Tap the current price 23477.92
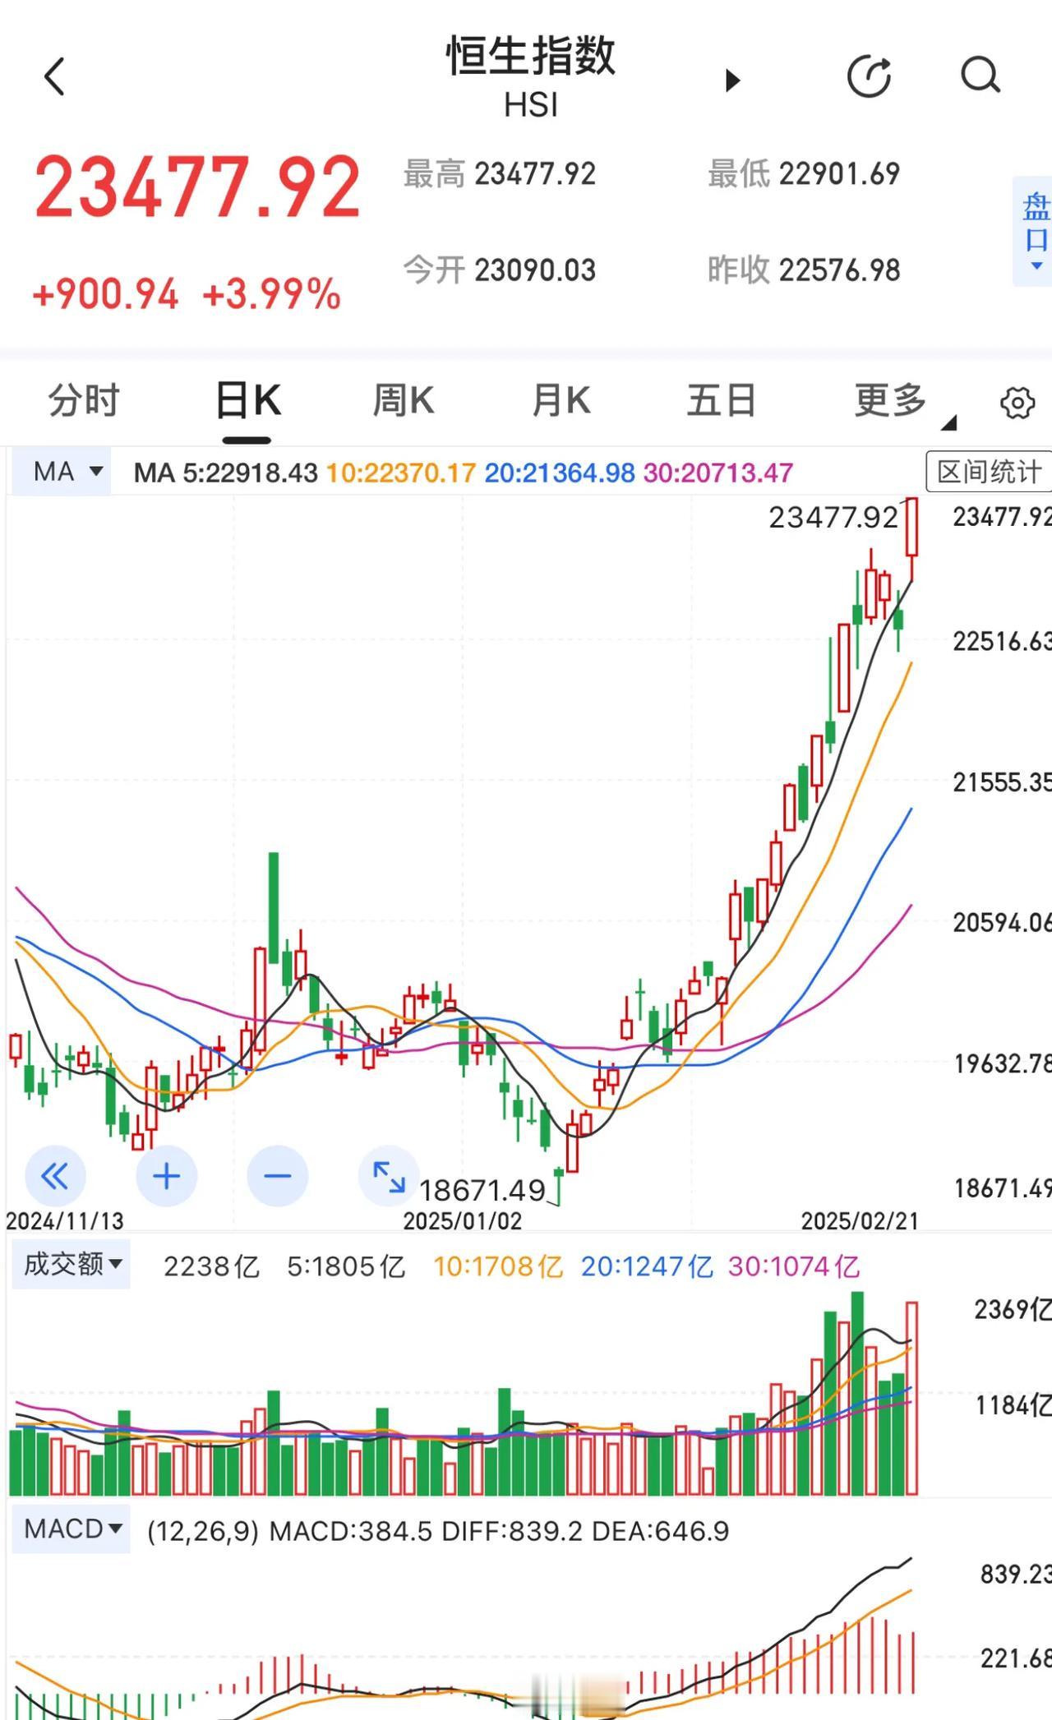This screenshot has height=1720, width=1052. tap(197, 187)
